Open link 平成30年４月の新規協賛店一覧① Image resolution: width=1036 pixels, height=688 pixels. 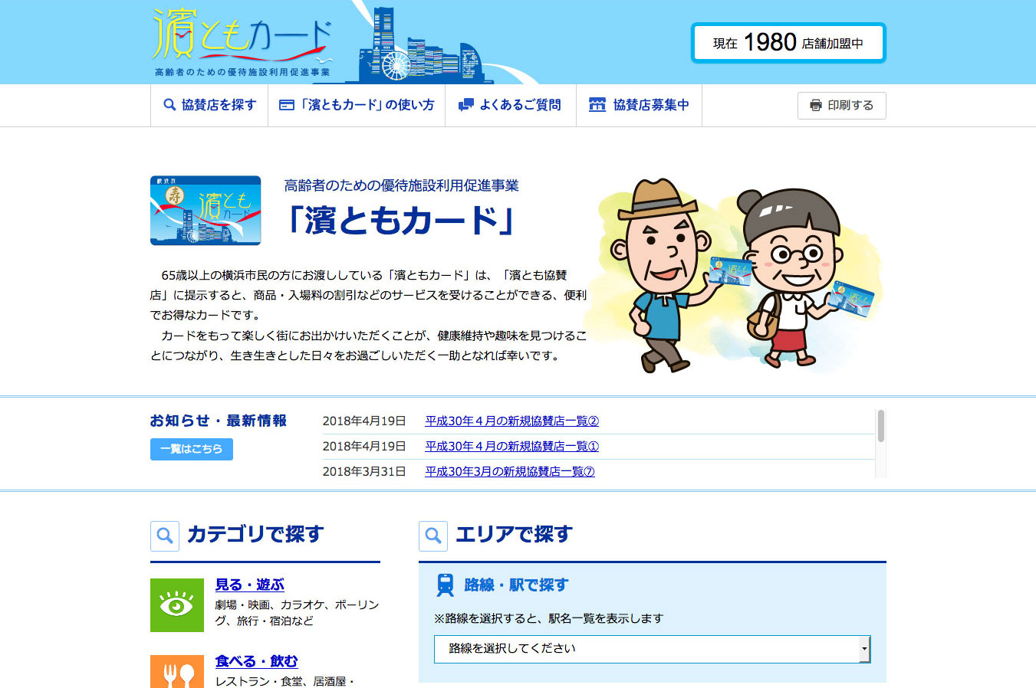point(512,446)
